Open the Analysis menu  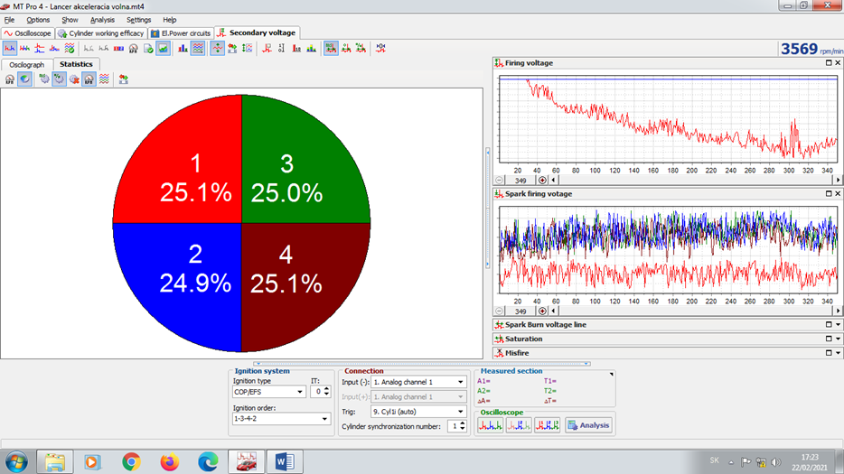[102, 20]
